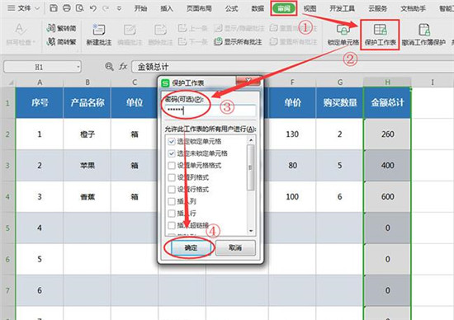This screenshot has width=454, height=320.
Task: Uncheck 选定锁定单元格 checkbox
Action: click(x=172, y=141)
